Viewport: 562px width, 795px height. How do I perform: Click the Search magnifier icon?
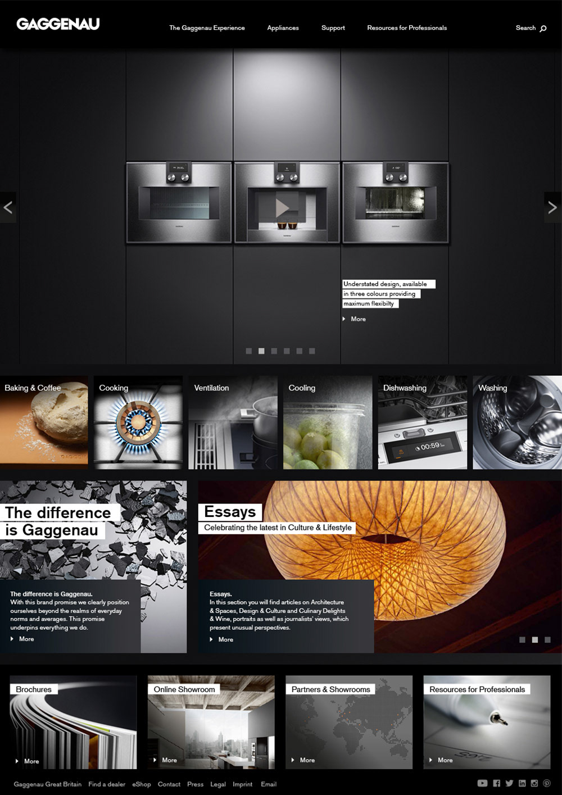(x=543, y=28)
